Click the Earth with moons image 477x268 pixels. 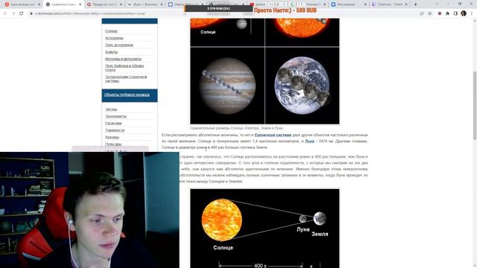tap(303, 86)
